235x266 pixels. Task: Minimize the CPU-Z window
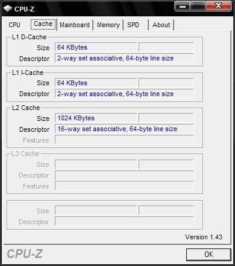(x=183, y=5)
